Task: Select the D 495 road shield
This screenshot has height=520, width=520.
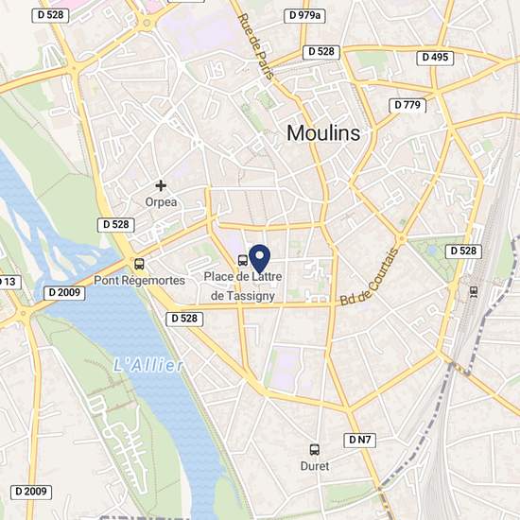Action: pos(435,58)
